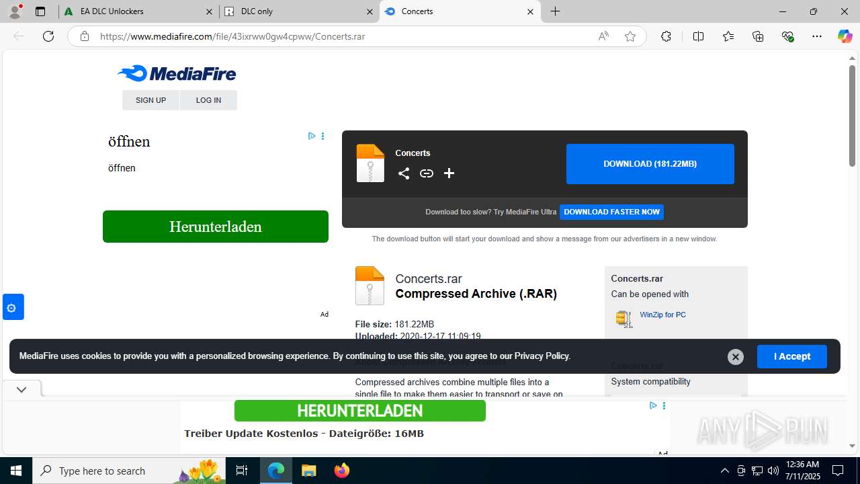This screenshot has width=860, height=484.
Task: Open the network icon in system tray
Action: [x=757, y=471]
